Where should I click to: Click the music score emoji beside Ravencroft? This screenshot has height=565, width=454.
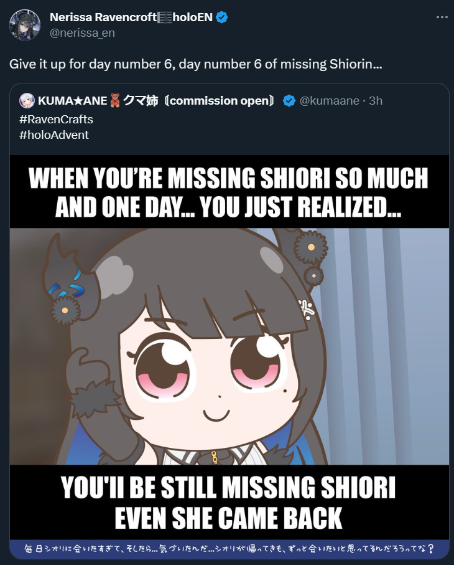point(165,17)
